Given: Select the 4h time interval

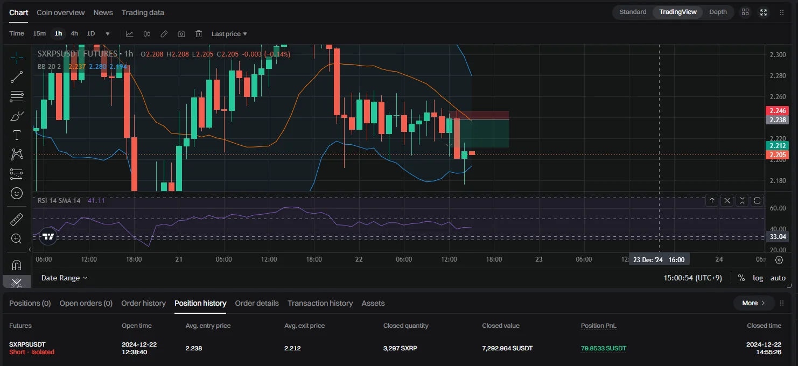Looking at the screenshot, I should tap(74, 33).
